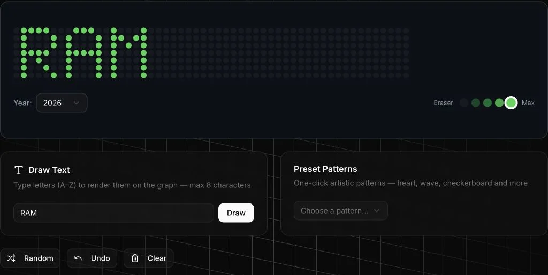This screenshot has height=275, width=548.
Task: Click the Draw Text heading title
Action: [x=49, y=170]
